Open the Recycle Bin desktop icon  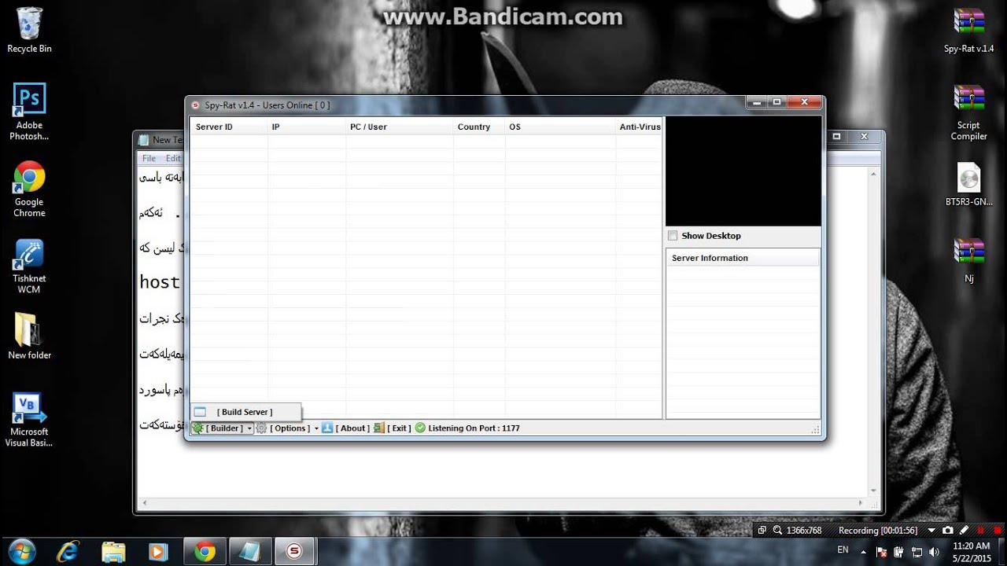29,30
